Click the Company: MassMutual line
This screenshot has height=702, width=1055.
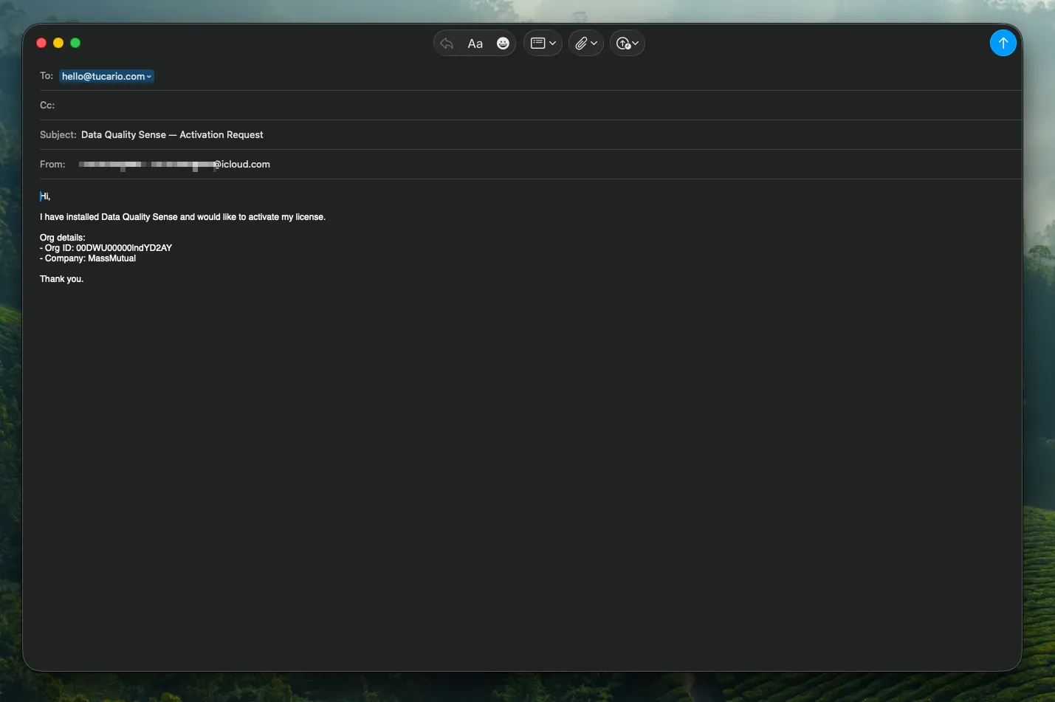pyautogui.click(x=90, y=258)
